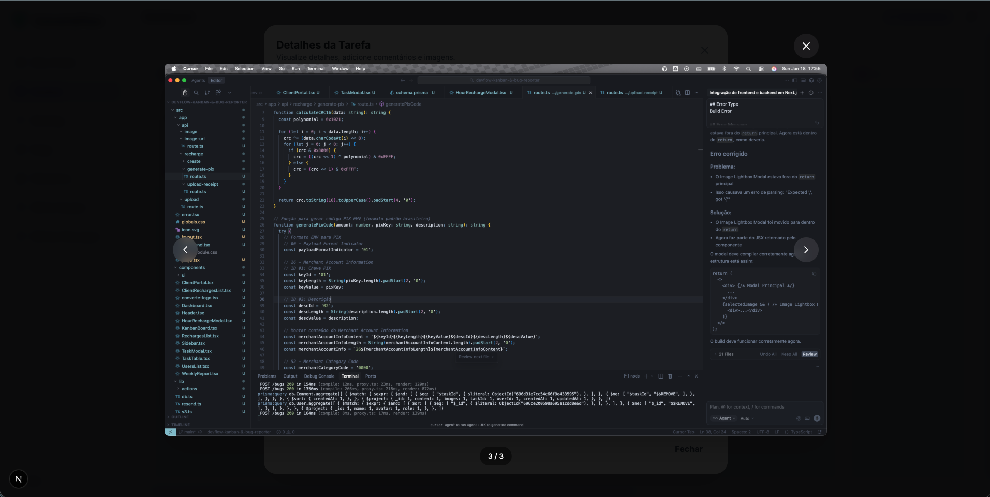Select the Source Control branch icon
The width and height of the screenshot is (990, 497).
[207, 93]
